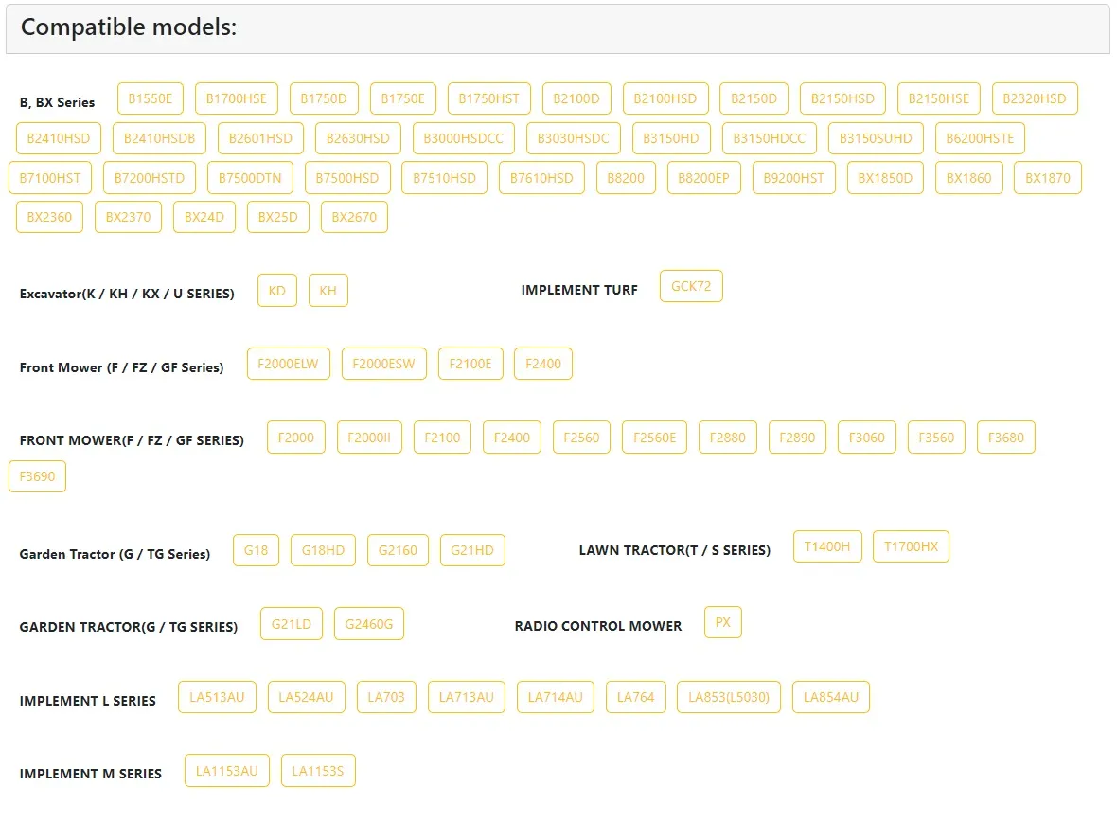Open the F2000ESW model tag

[x=384, y=364]
